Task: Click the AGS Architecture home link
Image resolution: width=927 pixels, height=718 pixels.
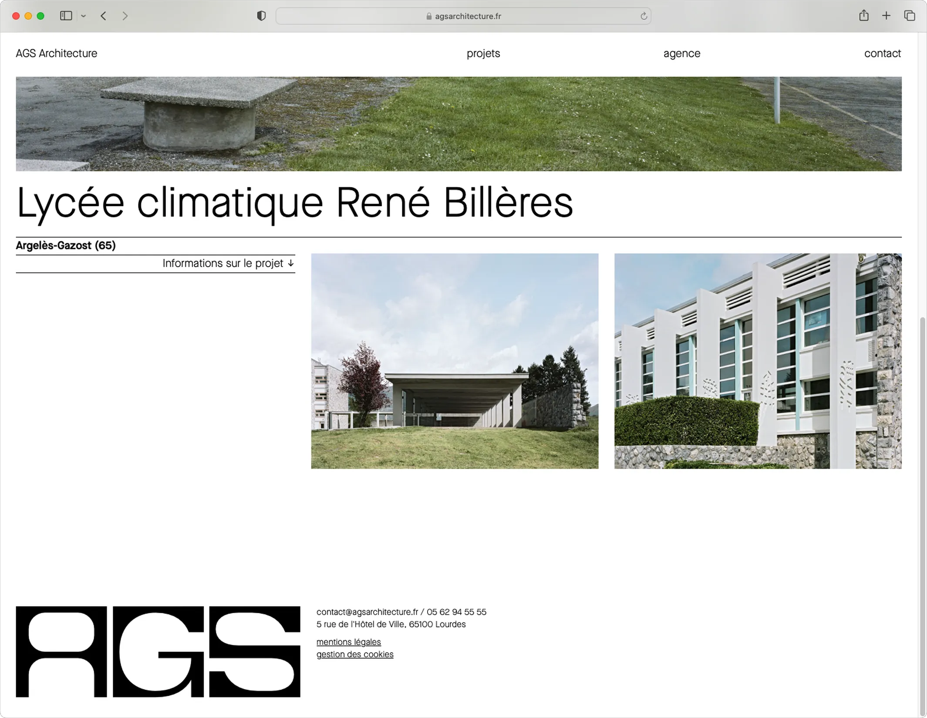Action: pyautogui.click(x=57, y=54)
